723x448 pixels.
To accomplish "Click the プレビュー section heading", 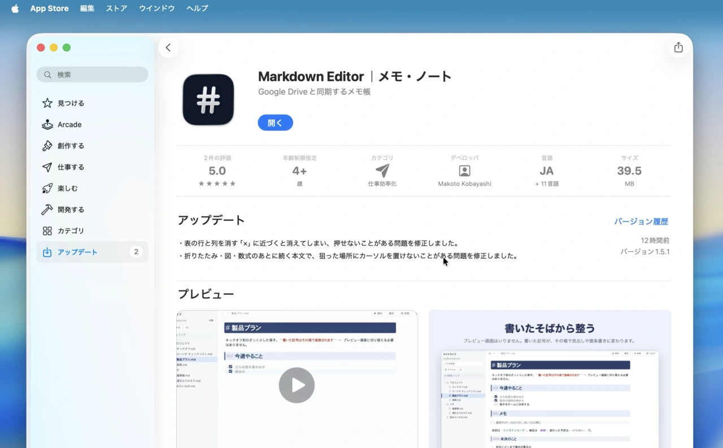I will 206,294.
